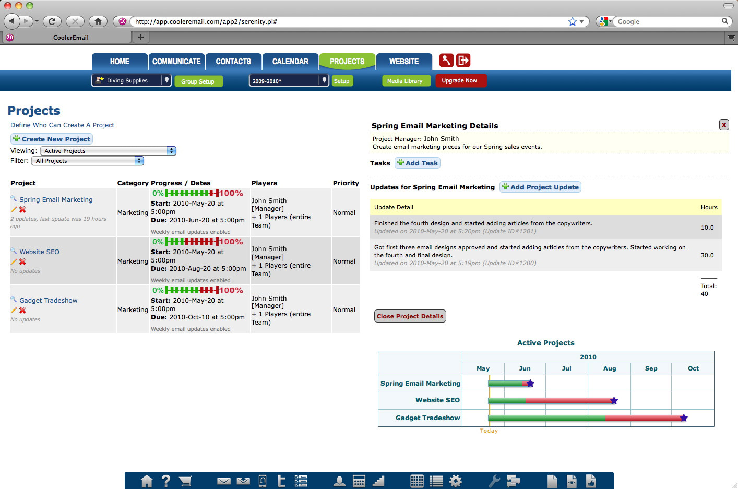Click the Website SEO due-date star on chart
This screenshot has height=489, width=738.
click(614, 401)
